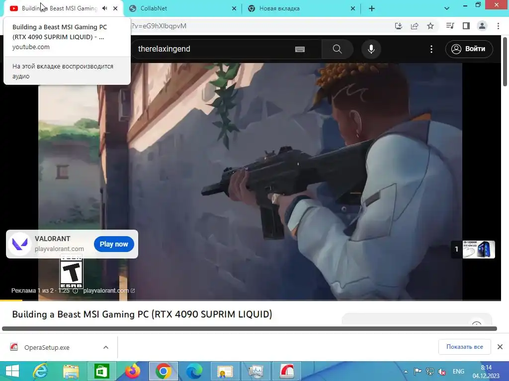Viewport: 509px width, 381px height.
Task: Launch Firefox from taskbar
Action: point(132,371)
